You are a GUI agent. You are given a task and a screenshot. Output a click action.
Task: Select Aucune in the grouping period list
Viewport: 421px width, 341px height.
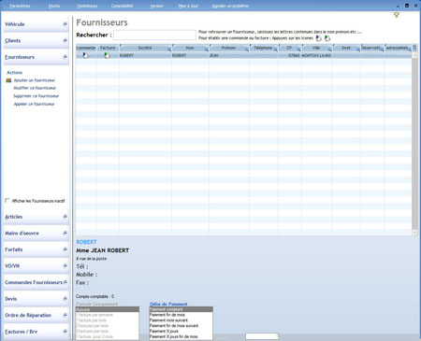coord(108,309)
